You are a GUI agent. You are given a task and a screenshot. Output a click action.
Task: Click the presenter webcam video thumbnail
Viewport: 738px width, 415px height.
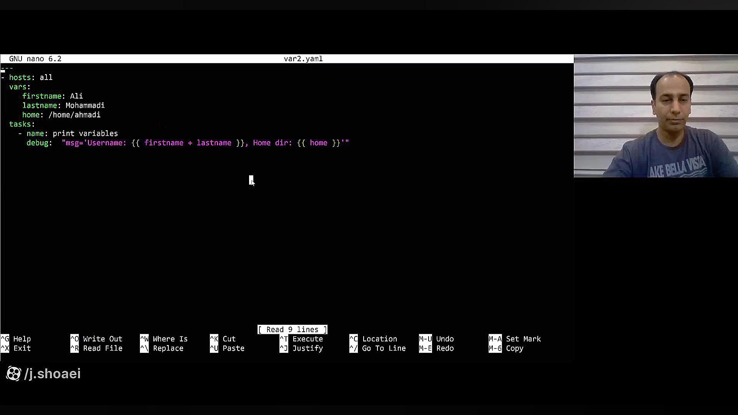656,116
